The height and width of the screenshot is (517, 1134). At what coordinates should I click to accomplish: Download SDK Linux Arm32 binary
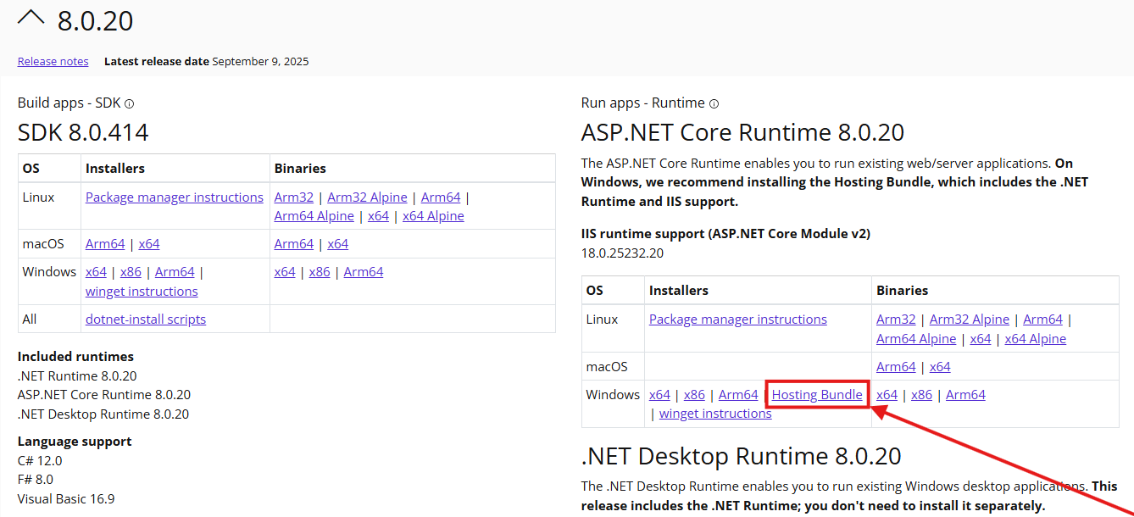(x=294, y=197)
